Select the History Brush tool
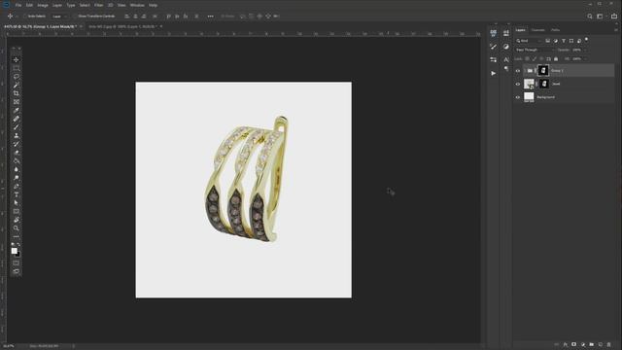Image resolution: width=622 pixels, height=350 pixels. (16, 144)
